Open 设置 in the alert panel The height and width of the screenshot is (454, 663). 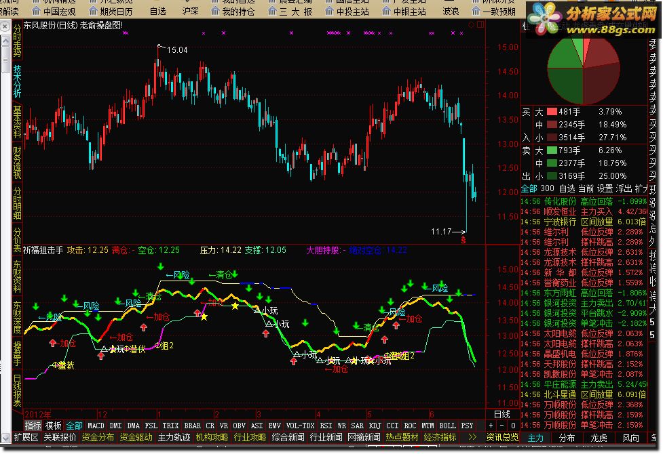(605, 188)
